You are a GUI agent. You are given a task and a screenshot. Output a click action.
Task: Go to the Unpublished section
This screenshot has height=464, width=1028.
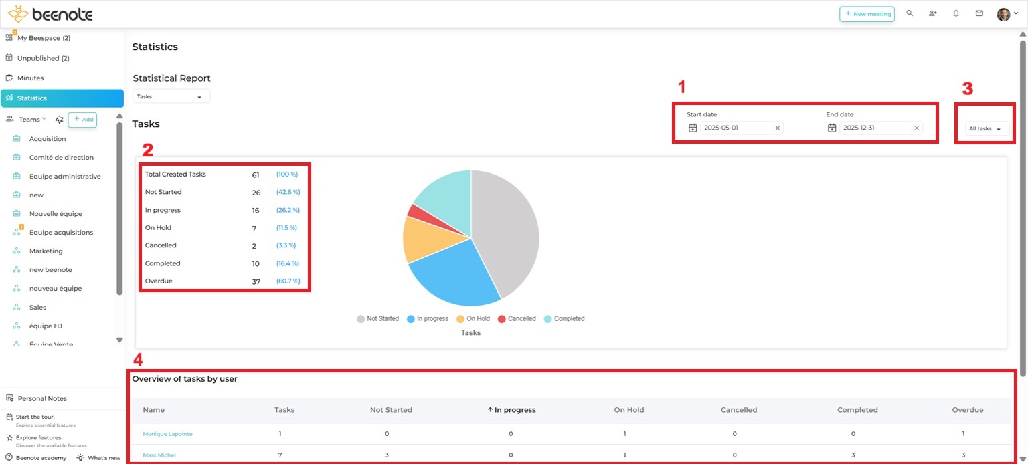pos(43,58)
